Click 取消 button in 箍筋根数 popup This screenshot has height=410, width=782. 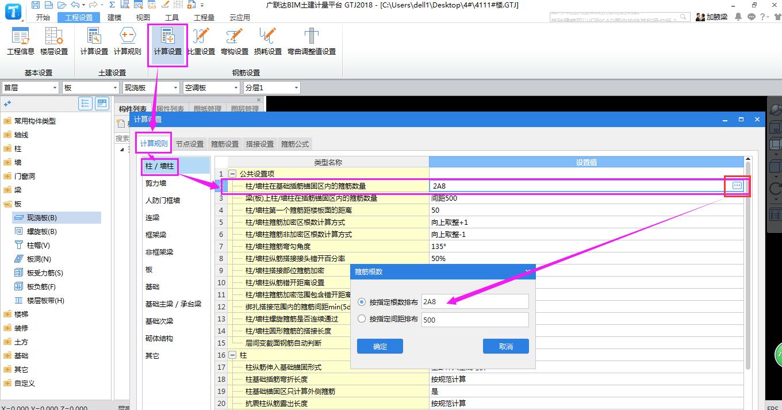pyautogui.click(x=506, y=346)
